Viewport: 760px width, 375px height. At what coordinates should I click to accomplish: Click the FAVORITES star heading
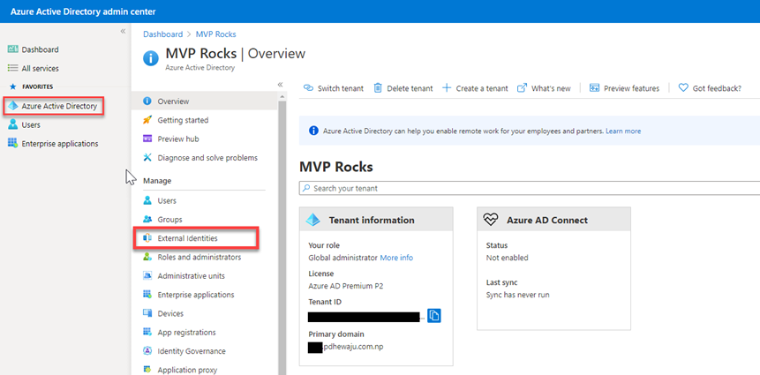(x=32, y=86)
